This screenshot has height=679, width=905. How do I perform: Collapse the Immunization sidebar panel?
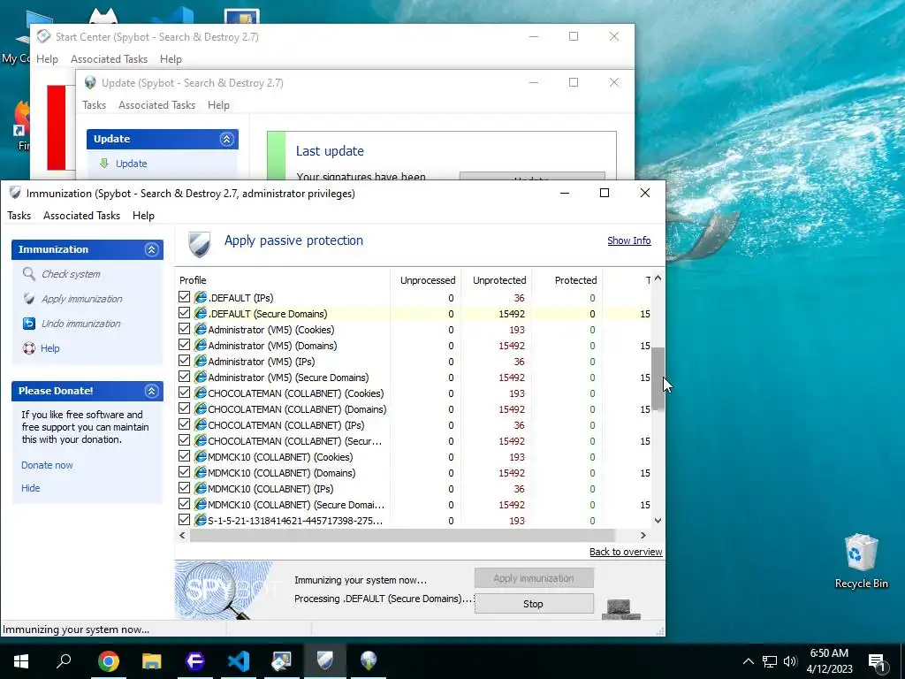point(151,249)
